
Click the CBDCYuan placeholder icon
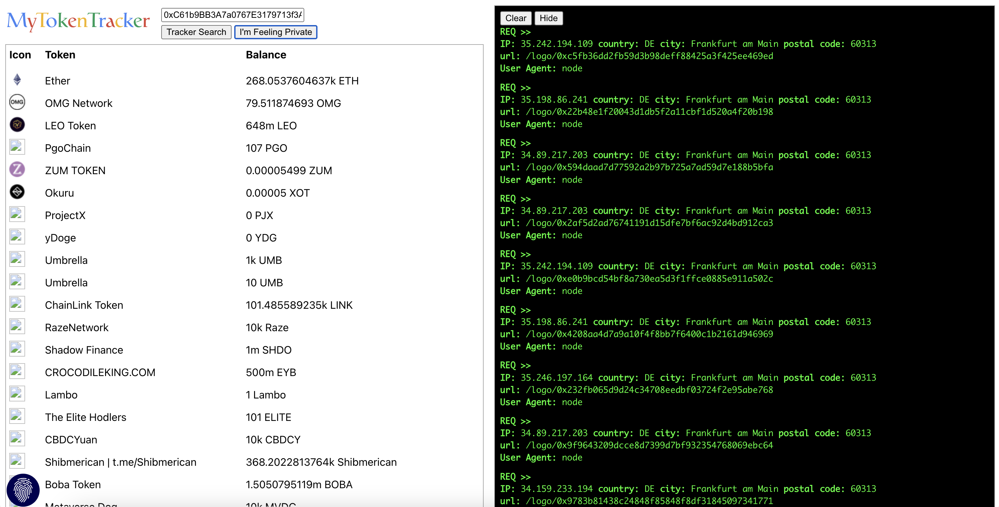coord(17,439)
